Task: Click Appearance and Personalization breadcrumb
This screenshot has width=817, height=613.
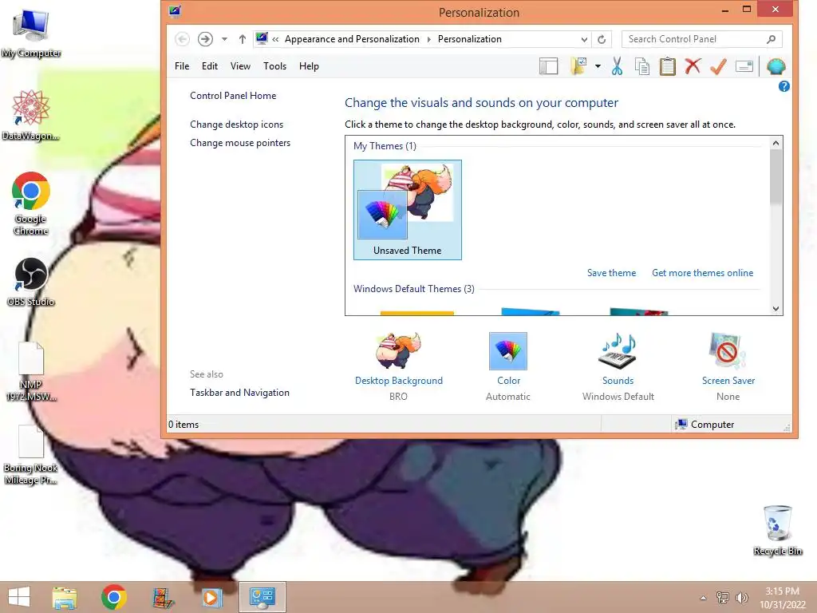Action: click(352, 39)
